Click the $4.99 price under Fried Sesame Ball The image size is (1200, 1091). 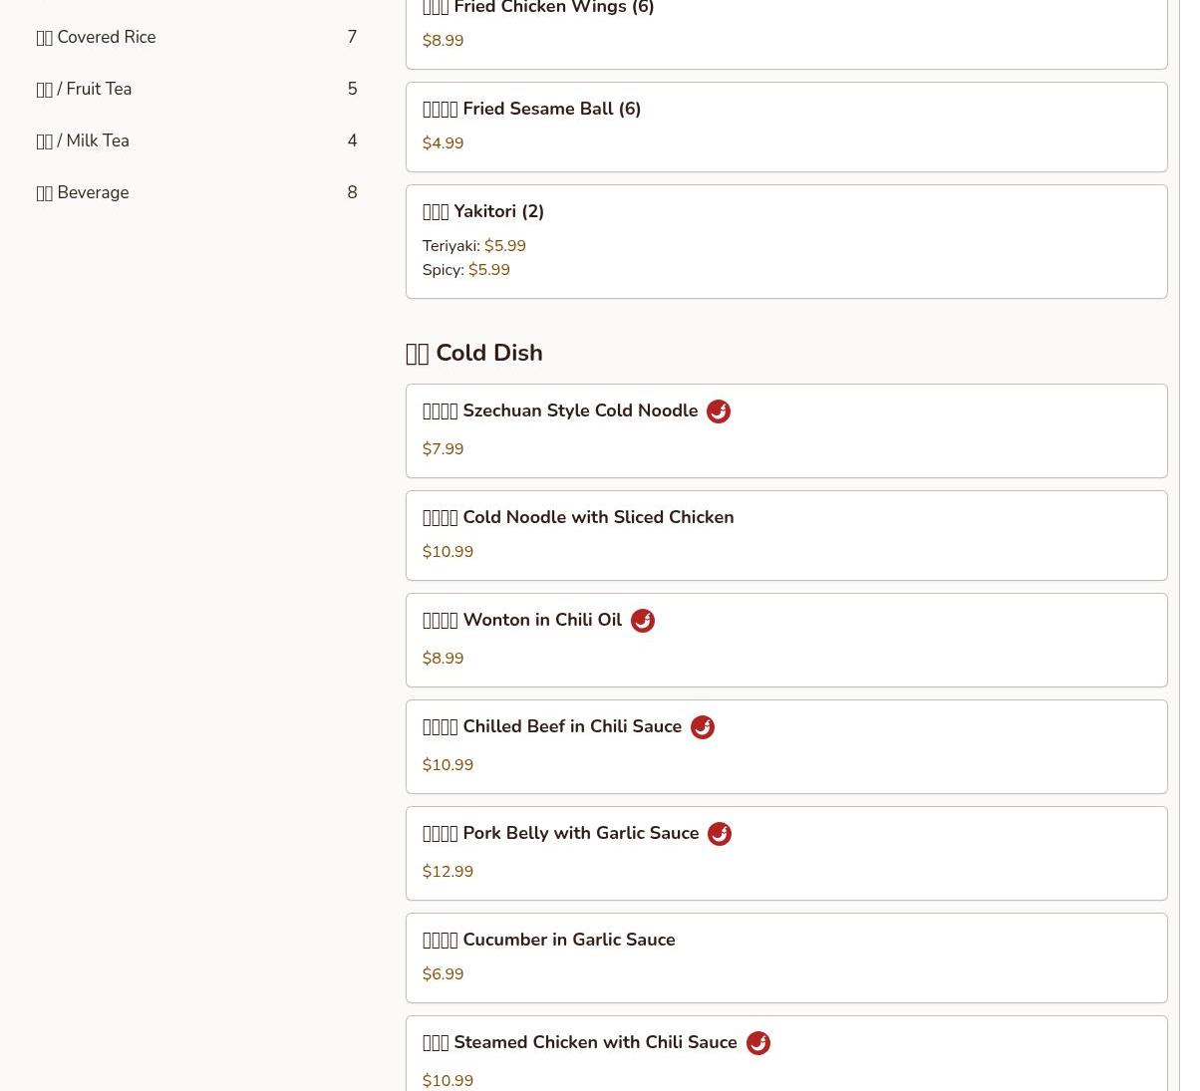tap(443, 143)
